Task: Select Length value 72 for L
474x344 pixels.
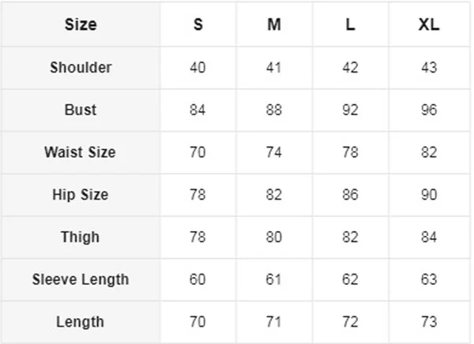Action: click(350, 322)
